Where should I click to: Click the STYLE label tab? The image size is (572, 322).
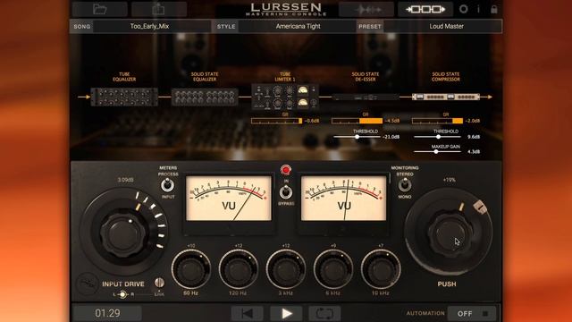(226, 26)
